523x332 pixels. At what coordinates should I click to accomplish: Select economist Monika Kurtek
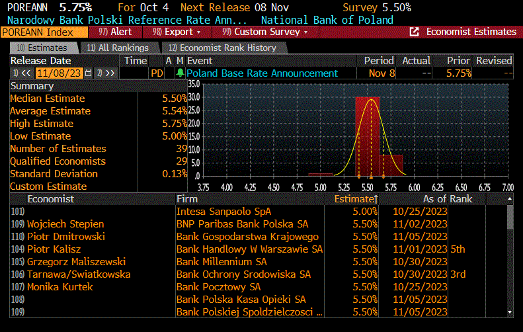(x=60, y=287)
